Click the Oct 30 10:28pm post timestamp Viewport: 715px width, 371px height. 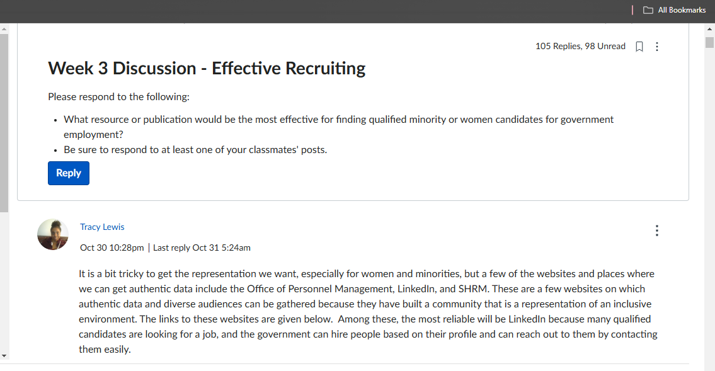(112, 248)
